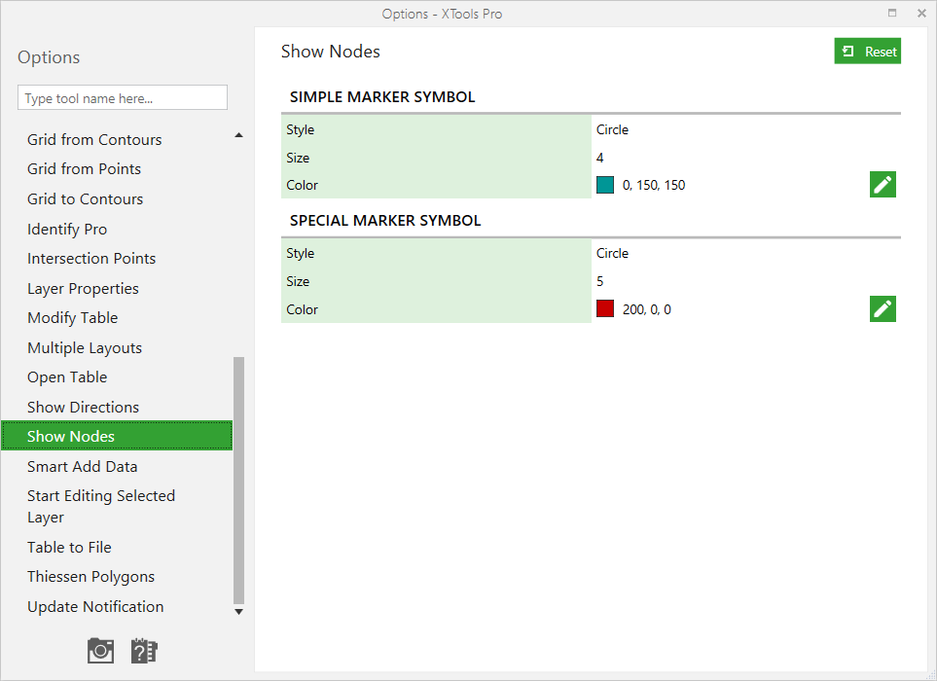This screenshot has width=937, height=681.
Task: Click the sidebar scrollbar thumb
Action: (238, 477)
